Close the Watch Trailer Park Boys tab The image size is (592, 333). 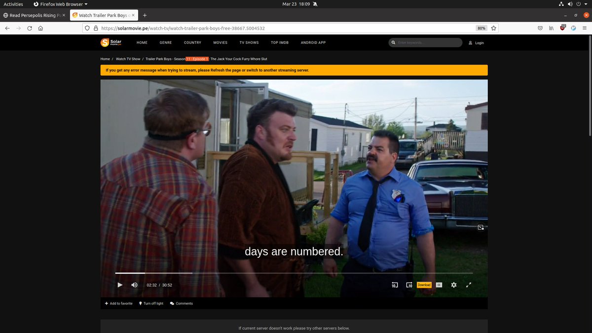(x=133, y=15)
